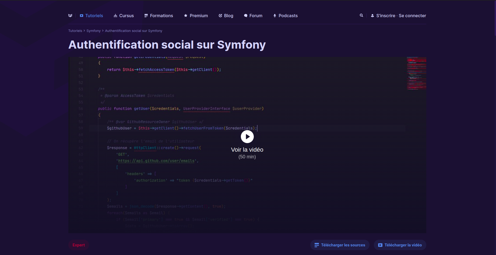Click the anchor icon next to Cursus

(x=115, y=16)
